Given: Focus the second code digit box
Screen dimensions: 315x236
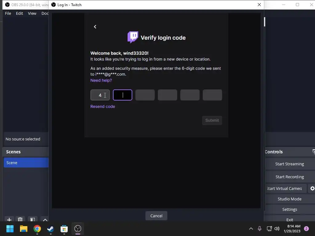Looking at the screenshot, I should [122, 95].
